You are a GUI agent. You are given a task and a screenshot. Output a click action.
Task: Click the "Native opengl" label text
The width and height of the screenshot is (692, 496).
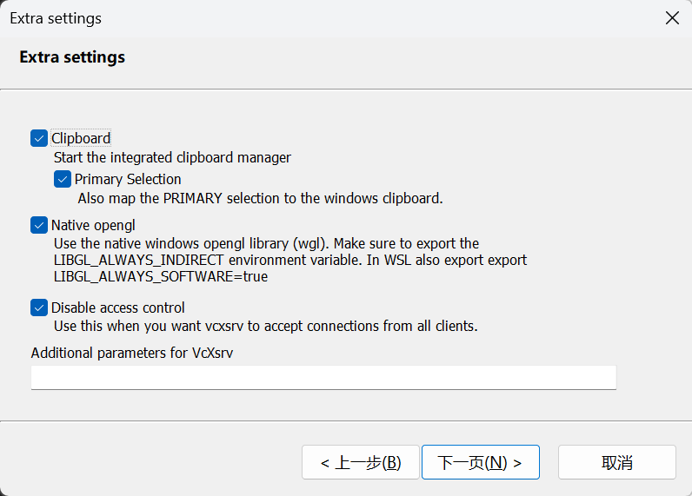tap(93, 225)
